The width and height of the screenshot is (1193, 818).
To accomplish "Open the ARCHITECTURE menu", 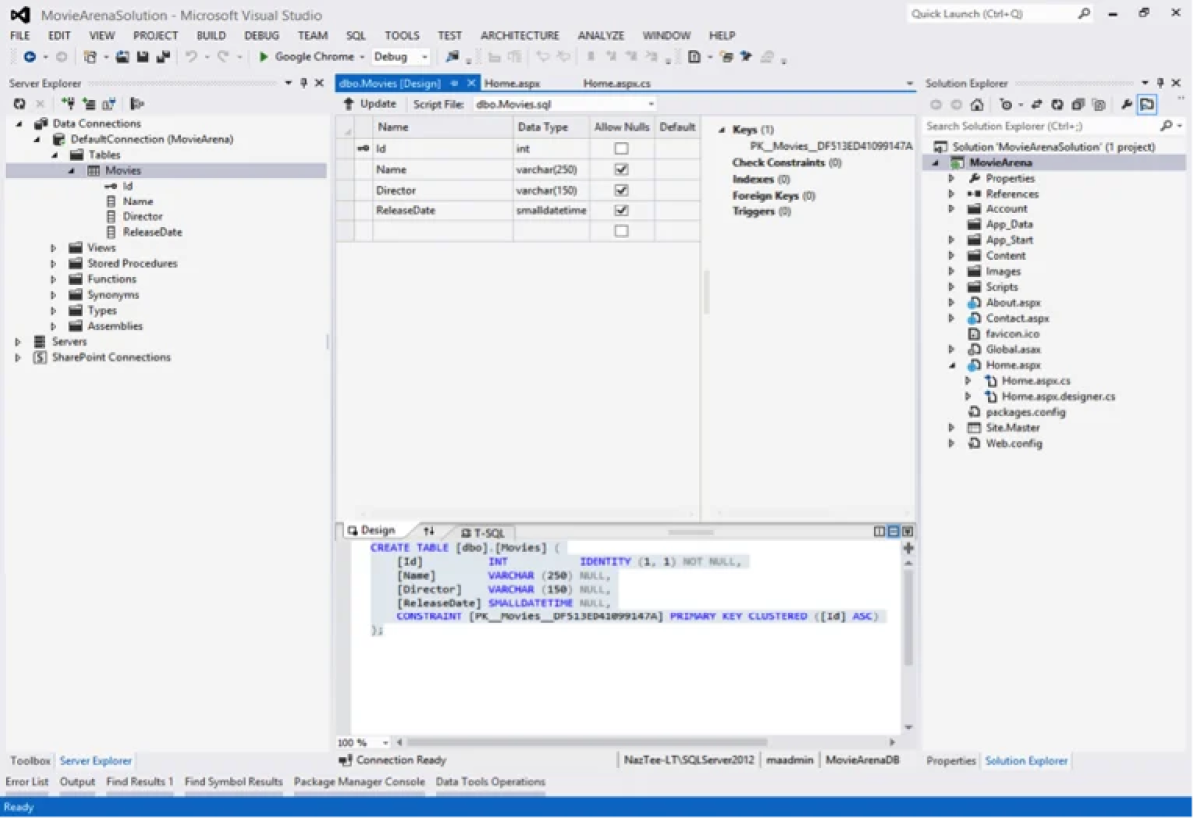I will [x=519, y=35].
